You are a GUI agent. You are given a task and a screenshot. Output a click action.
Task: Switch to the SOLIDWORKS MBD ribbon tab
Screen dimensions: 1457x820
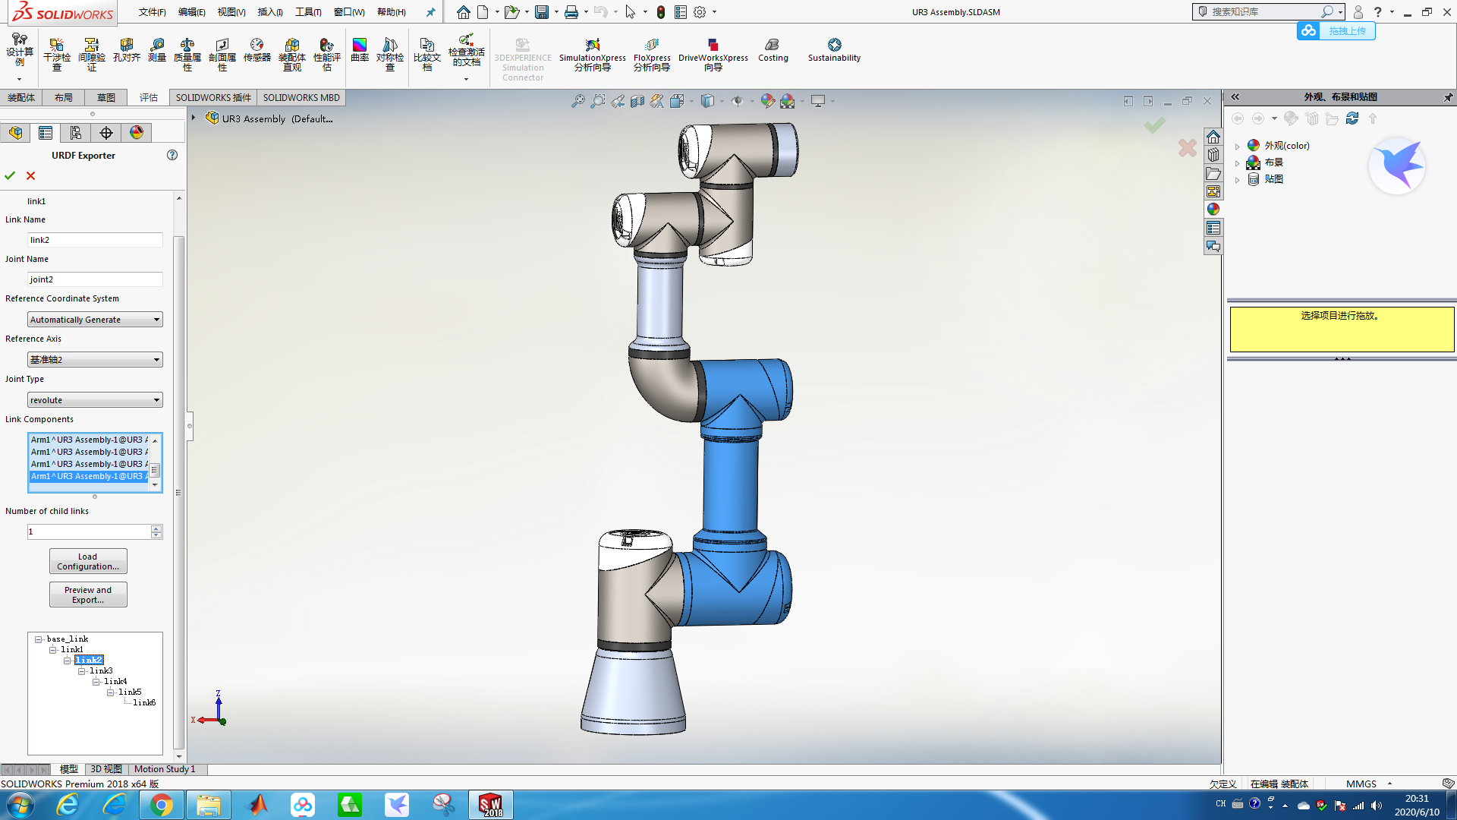click(301, 97)
